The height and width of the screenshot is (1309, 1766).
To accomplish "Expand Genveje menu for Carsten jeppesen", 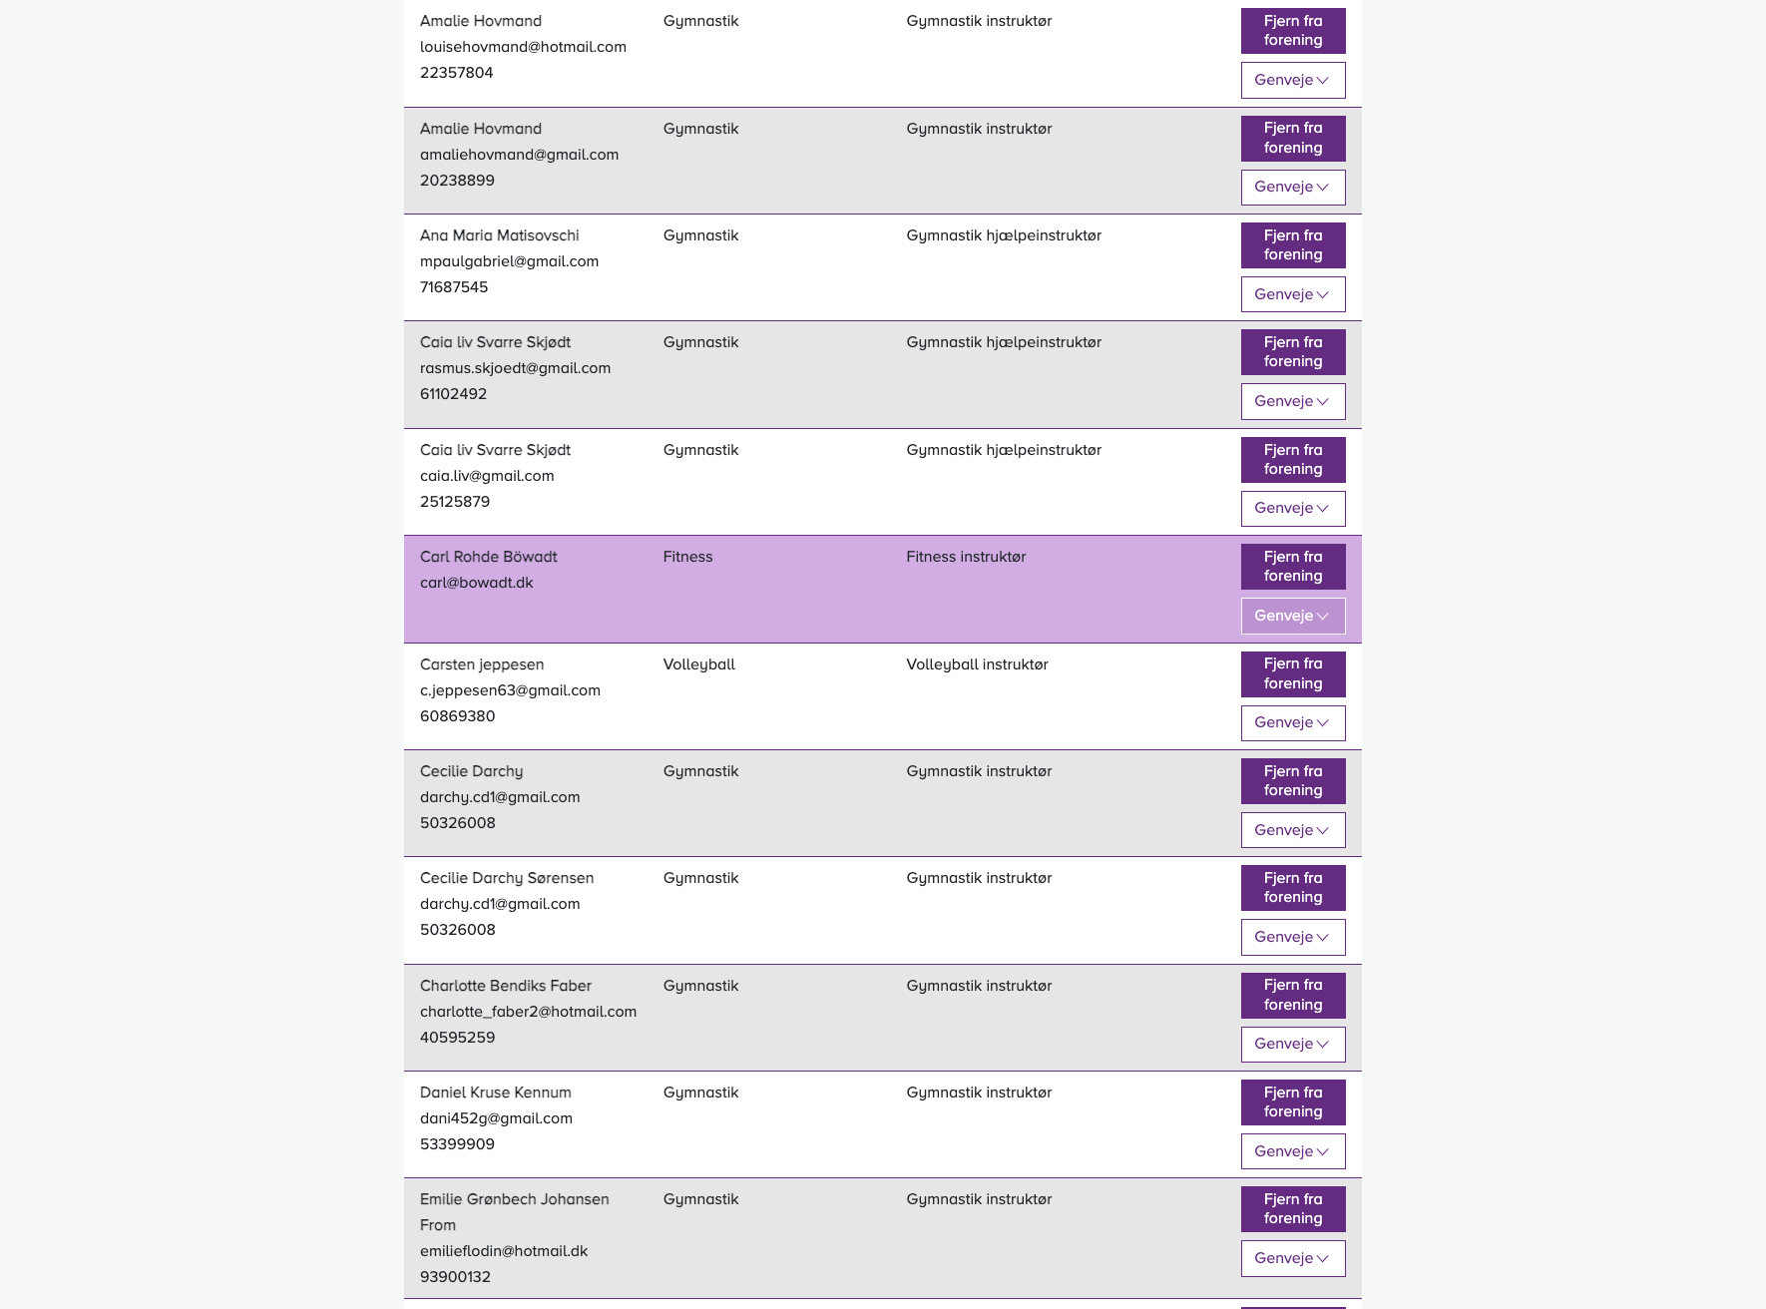I will point(1293,722).
